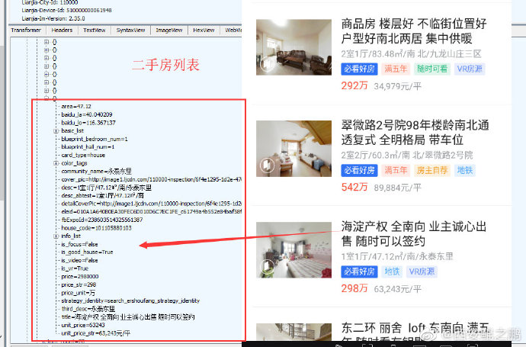526x347 pixels.
Task: Tap 必看好房 tag on 298万 listing
Action: coord(359,271)
